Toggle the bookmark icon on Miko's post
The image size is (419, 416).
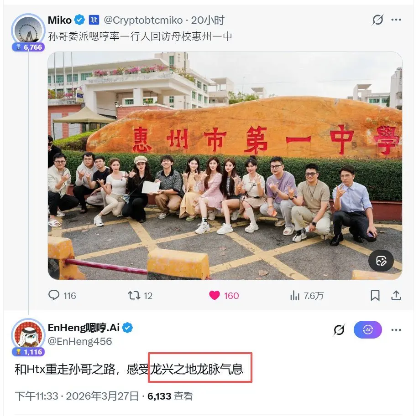tap(375, 295)
